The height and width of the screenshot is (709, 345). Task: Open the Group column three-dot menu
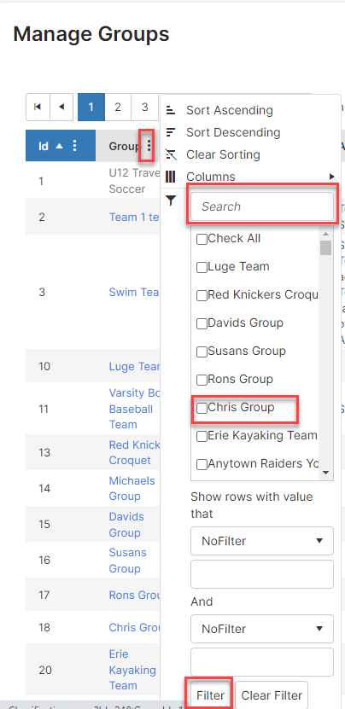click(x=149, y=146)
